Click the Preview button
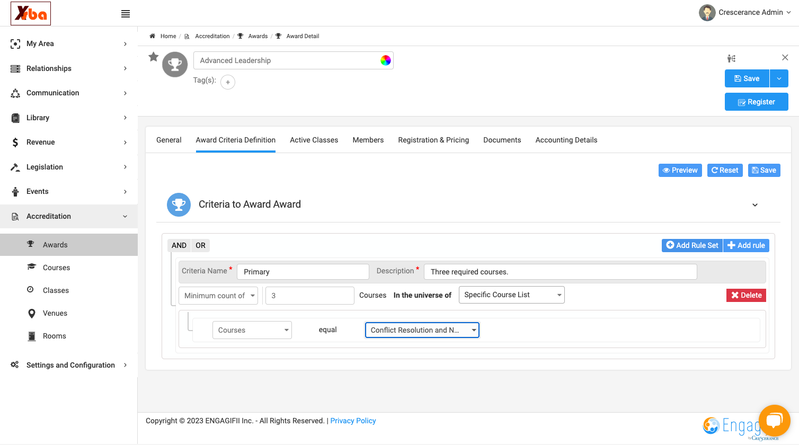Screen dimensions: 799x445 tap(680, 170)
